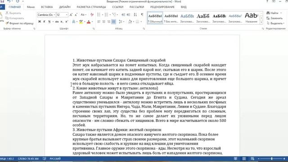Toggle strikethrough (abc) formatting

click(x=57, y=22)
